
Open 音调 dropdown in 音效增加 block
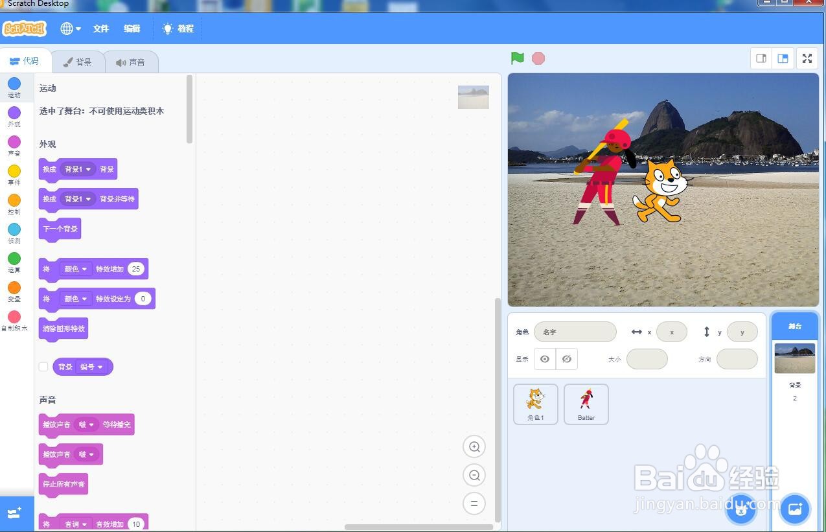tap(76, 524)
